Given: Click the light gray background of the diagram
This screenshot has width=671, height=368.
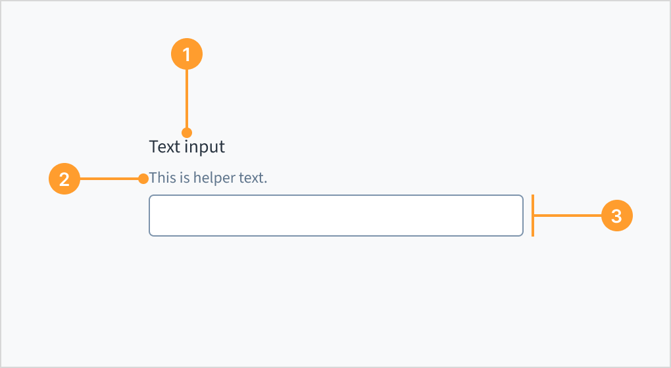Looking at the screenshot, I should click(x=385, y=299).
